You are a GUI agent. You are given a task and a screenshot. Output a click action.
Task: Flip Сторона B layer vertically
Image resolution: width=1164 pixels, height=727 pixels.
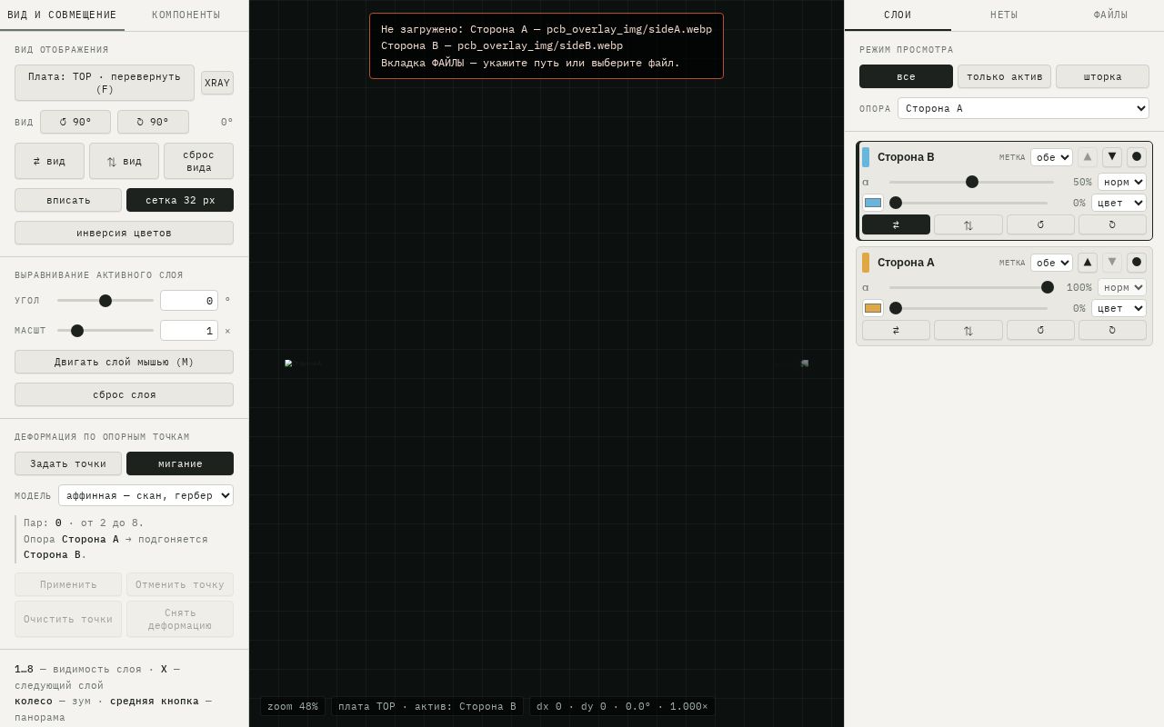click(968, 224)
